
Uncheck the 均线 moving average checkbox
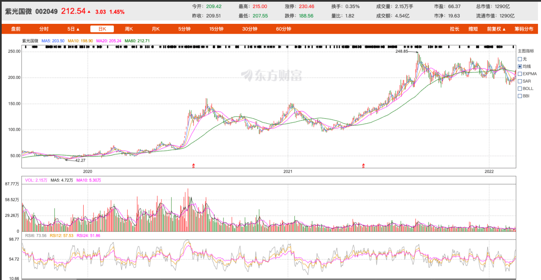520,66
